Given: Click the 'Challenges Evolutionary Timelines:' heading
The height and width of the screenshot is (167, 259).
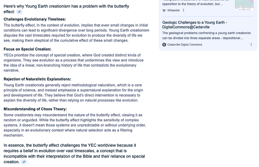Looking at the screenshot, I should point(35,19).
